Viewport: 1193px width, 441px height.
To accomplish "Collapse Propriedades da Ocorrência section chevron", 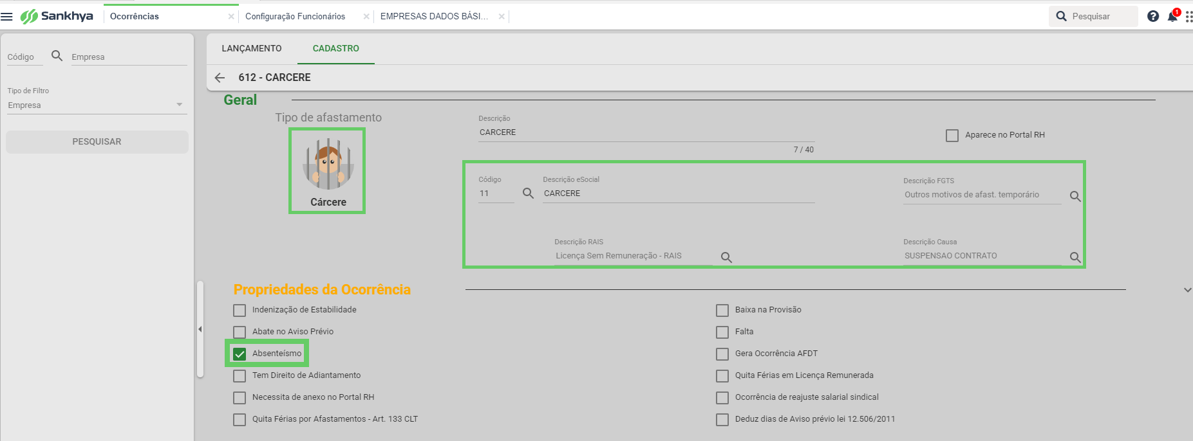I will (1187, 291).
